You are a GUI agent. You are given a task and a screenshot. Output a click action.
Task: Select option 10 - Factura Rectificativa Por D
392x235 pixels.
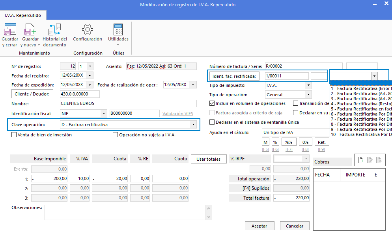click(x=361, y=134)
